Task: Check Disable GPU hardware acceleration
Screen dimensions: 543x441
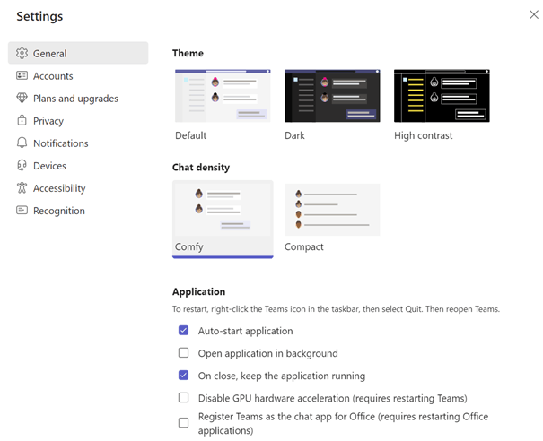Action: point(183,398)
